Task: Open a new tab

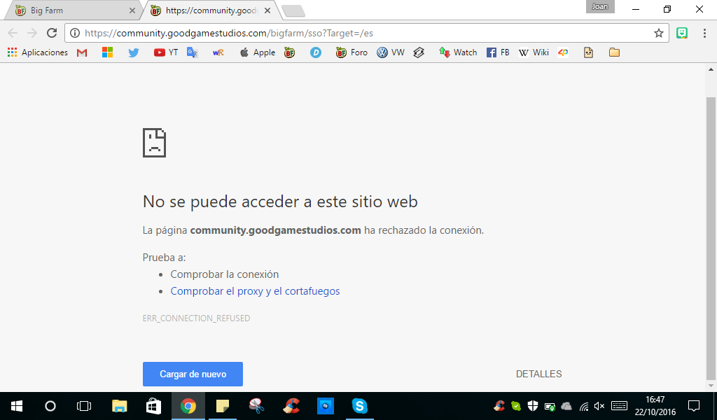Action: [293, 11]
